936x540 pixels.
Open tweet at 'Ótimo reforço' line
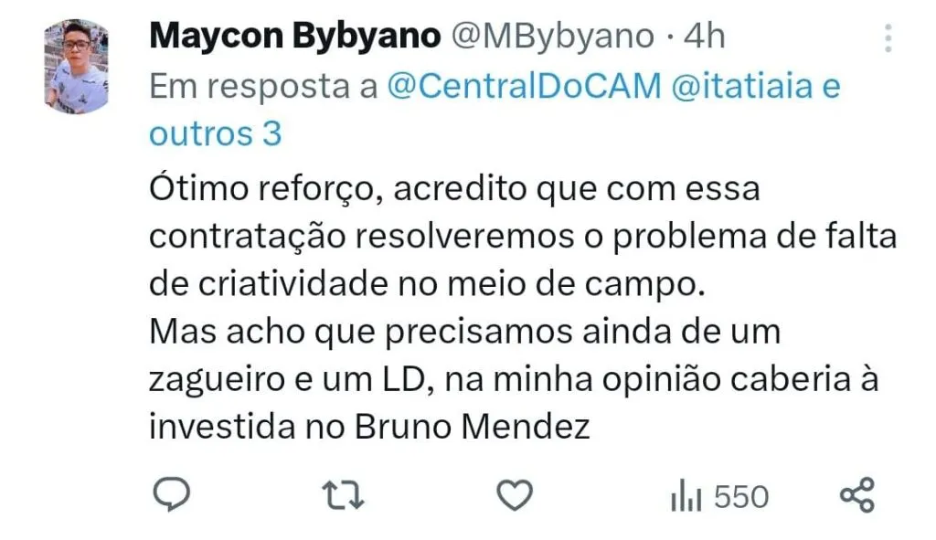[x=454, y=189]
